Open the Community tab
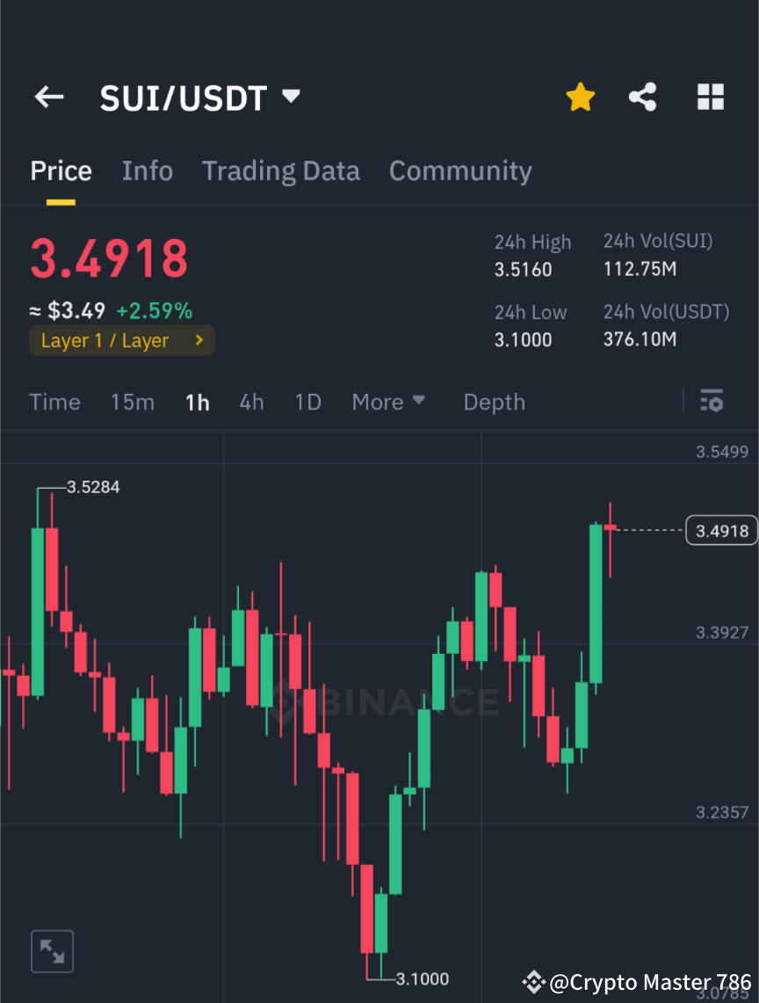 click(460, 171)
